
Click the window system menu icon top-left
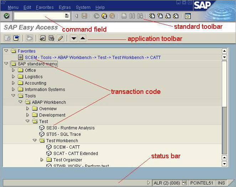click(3, 2)
